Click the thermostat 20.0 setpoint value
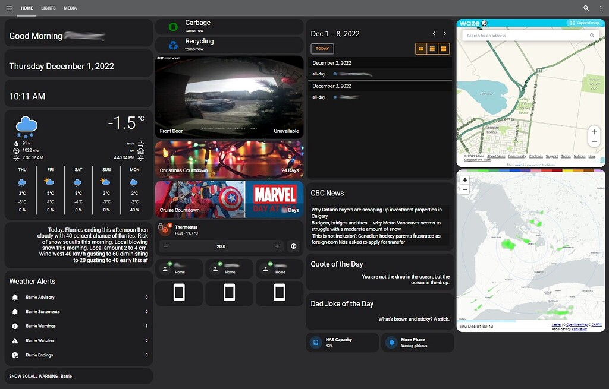The height and width of the screenshot is (389, 609). [x=221, y=246]
